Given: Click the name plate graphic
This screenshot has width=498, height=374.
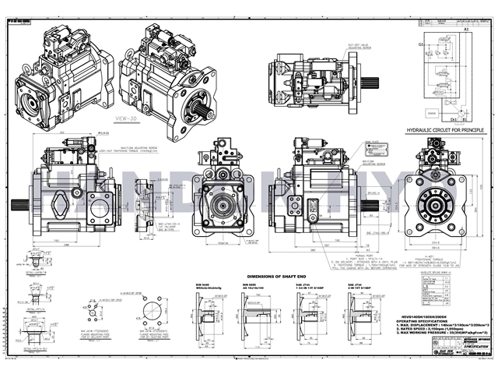Looking at the screenshot, I should tap(377, 150).
